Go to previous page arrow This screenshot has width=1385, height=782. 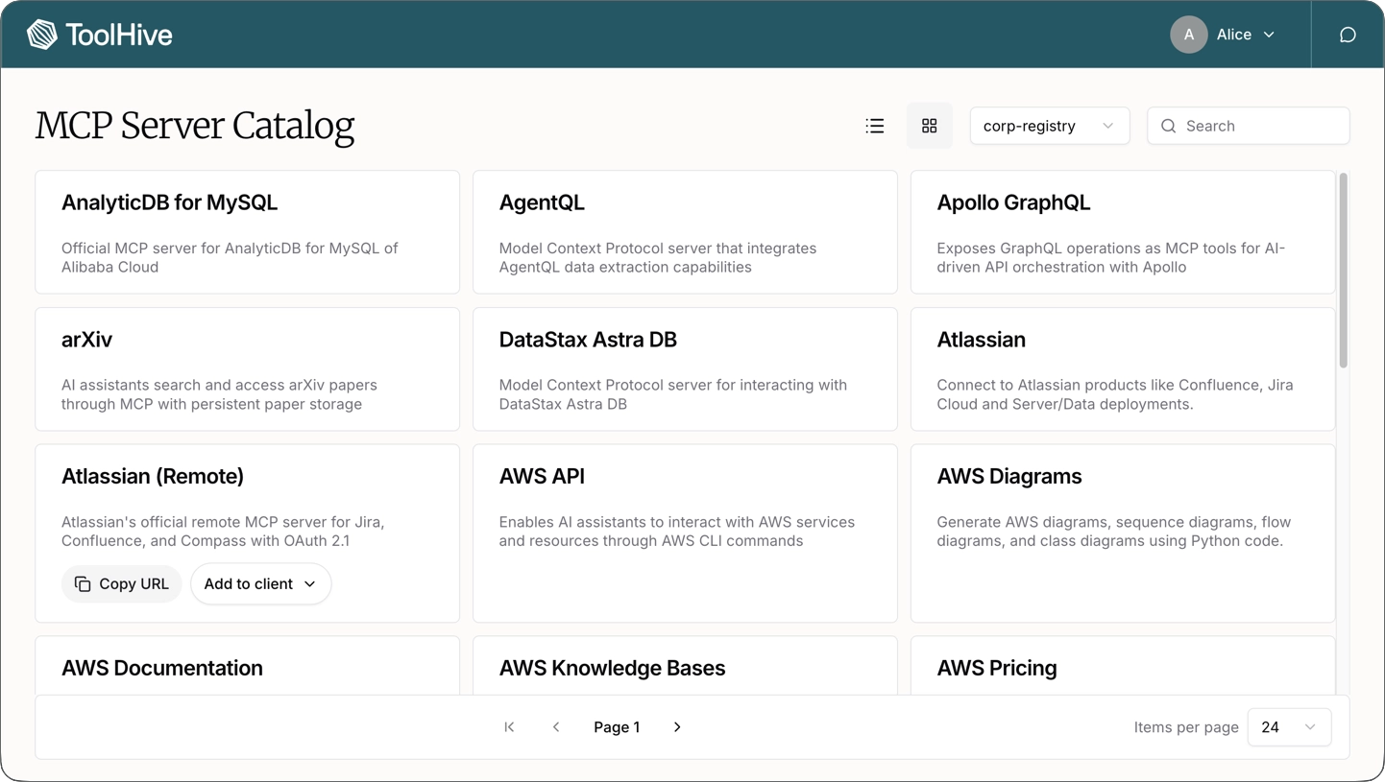tap(556, 727)
